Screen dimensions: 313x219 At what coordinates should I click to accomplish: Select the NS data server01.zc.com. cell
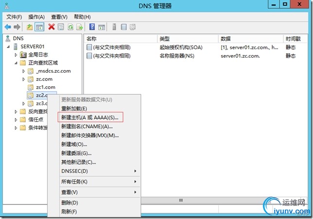(x=240, y=56)
